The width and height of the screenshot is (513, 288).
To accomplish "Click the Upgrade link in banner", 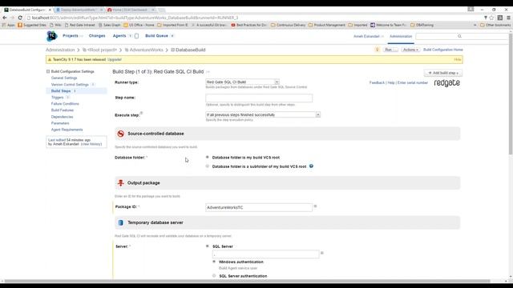I will 115,59.
